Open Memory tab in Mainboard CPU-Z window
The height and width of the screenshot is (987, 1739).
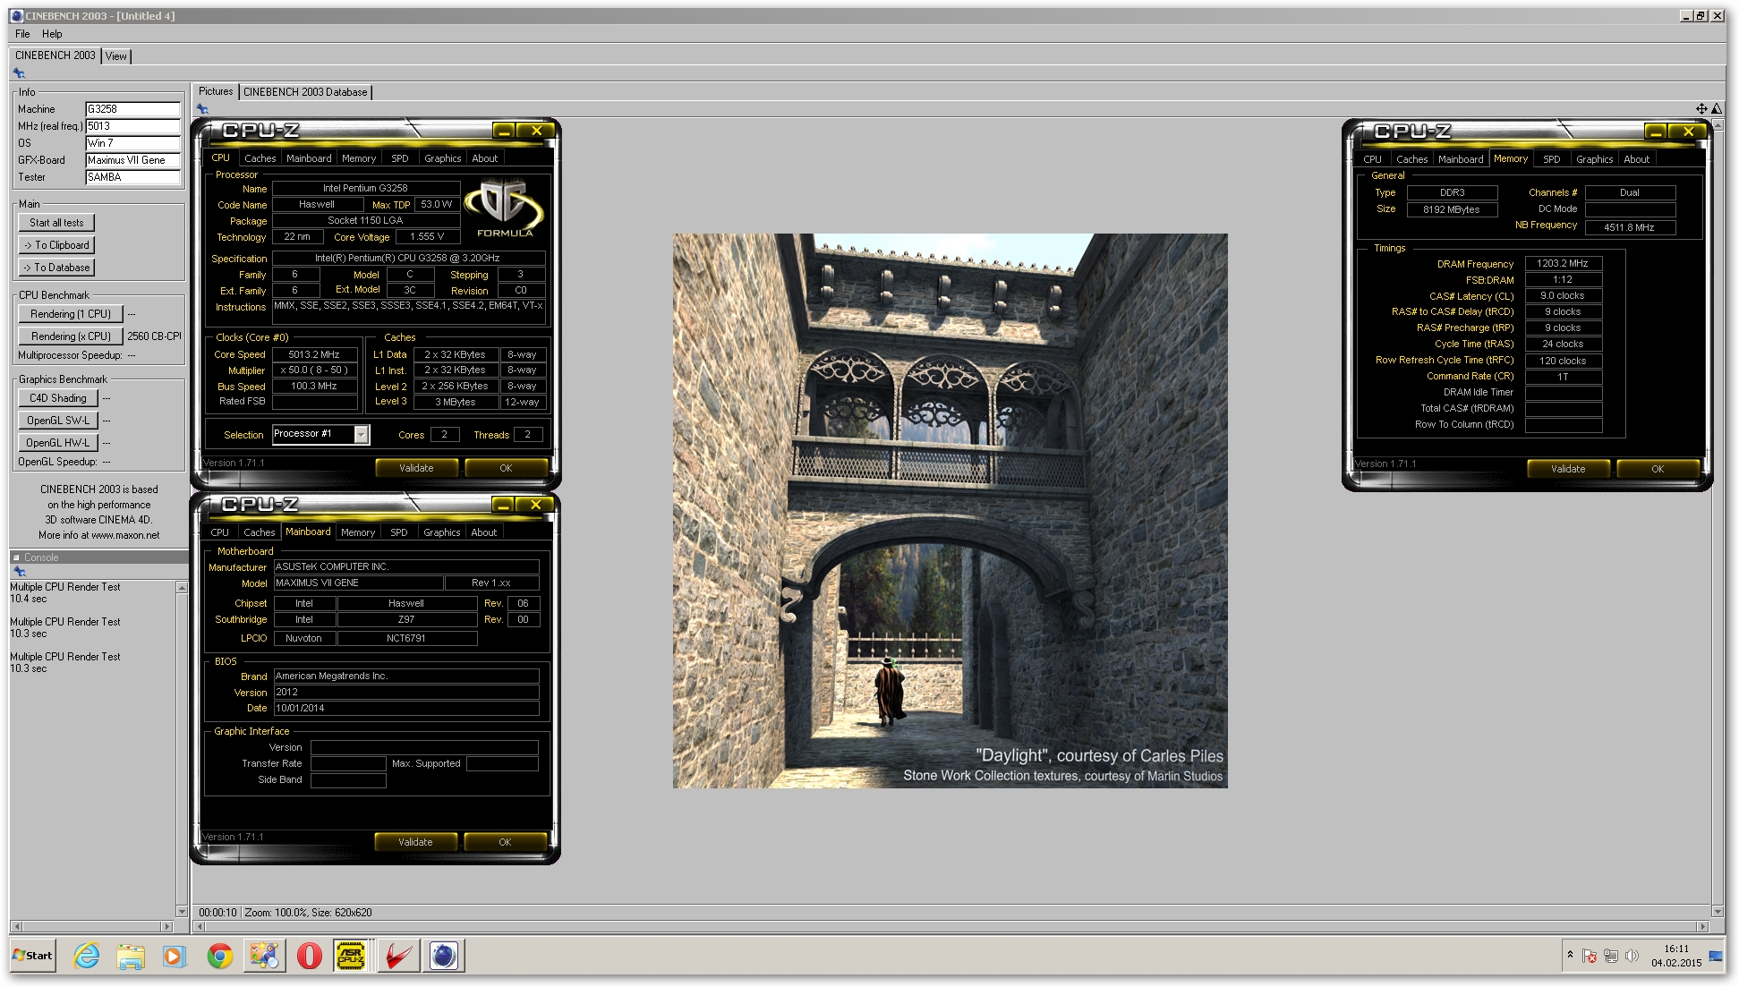click(x=358, y=532)
